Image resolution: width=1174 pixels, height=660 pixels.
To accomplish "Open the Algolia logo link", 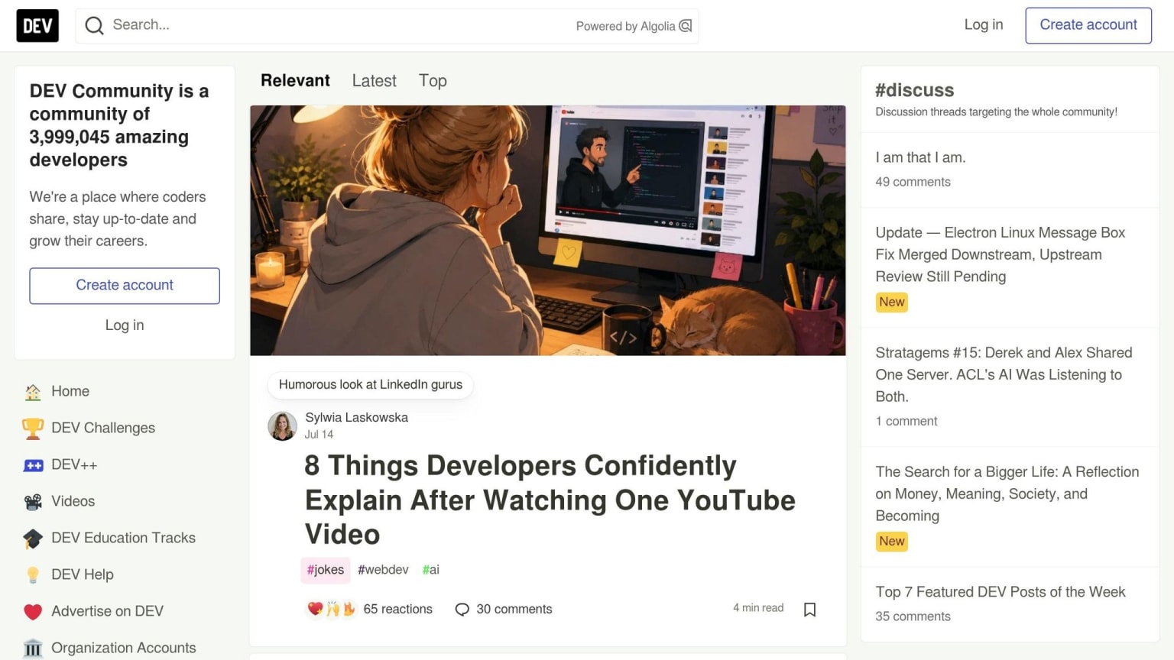I will (686, 26).
